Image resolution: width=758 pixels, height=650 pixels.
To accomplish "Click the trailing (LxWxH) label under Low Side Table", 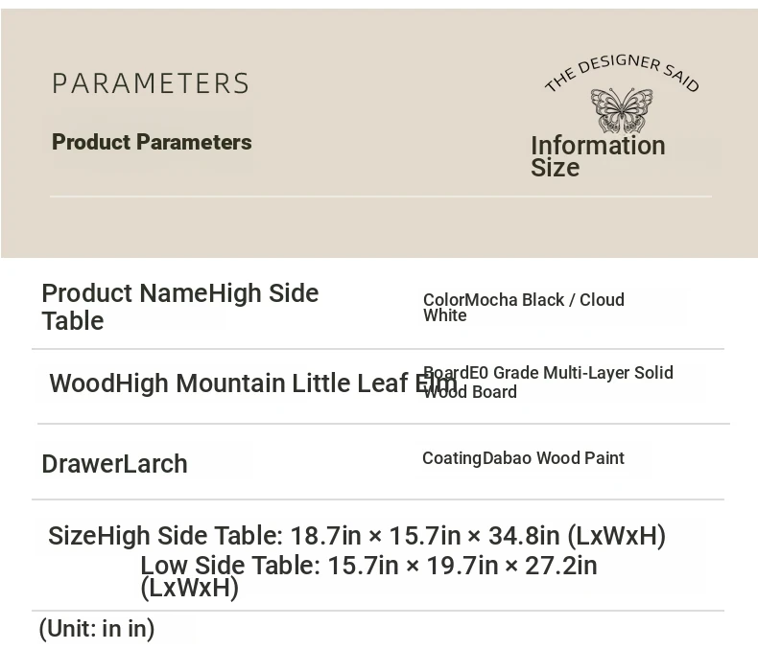I will 189,589.
